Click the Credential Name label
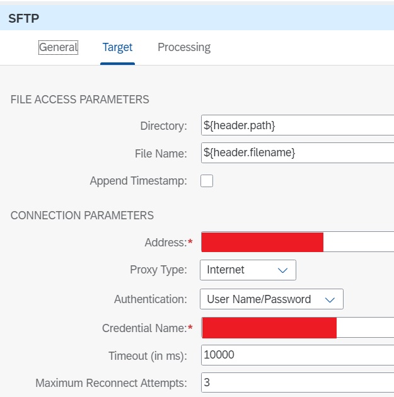 [x=144, y=328]
